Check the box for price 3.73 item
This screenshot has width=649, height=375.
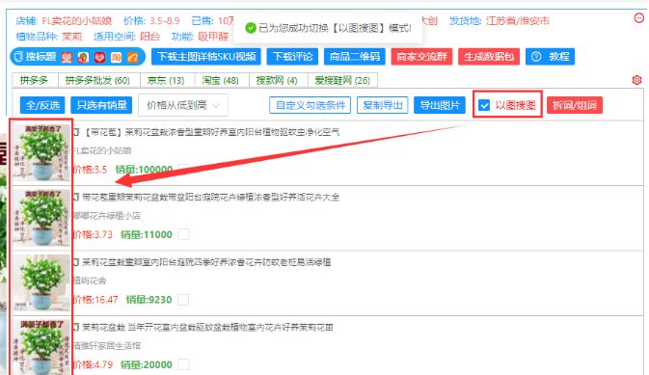pyautogui.click(x=183, y=234)
